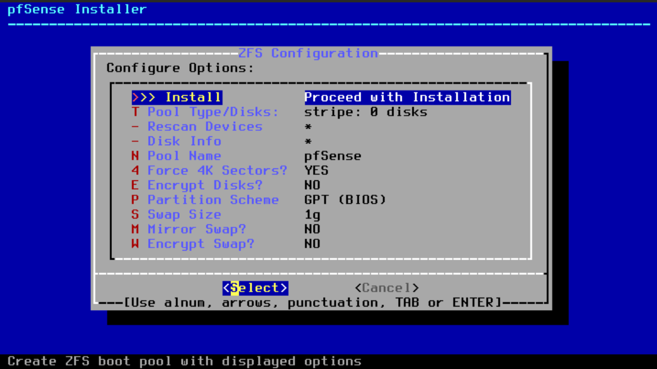
Task: Click the red T hotkey letter
Action: [x=135, y=112]
